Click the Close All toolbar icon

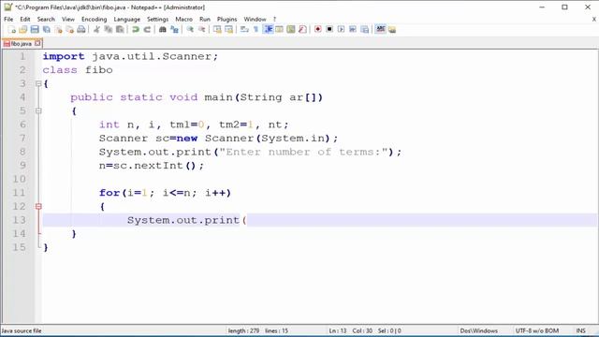coord(69,29)
